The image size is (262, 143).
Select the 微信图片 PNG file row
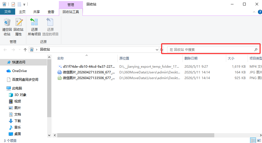tap(159, 78)
